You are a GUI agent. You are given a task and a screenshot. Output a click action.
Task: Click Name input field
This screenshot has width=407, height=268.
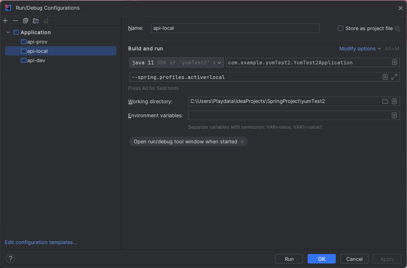235,28
